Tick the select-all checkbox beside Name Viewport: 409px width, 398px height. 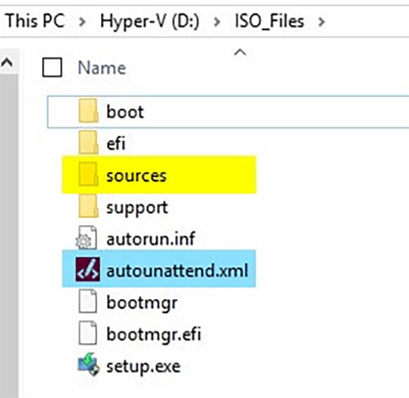click(x=52, y=67)
